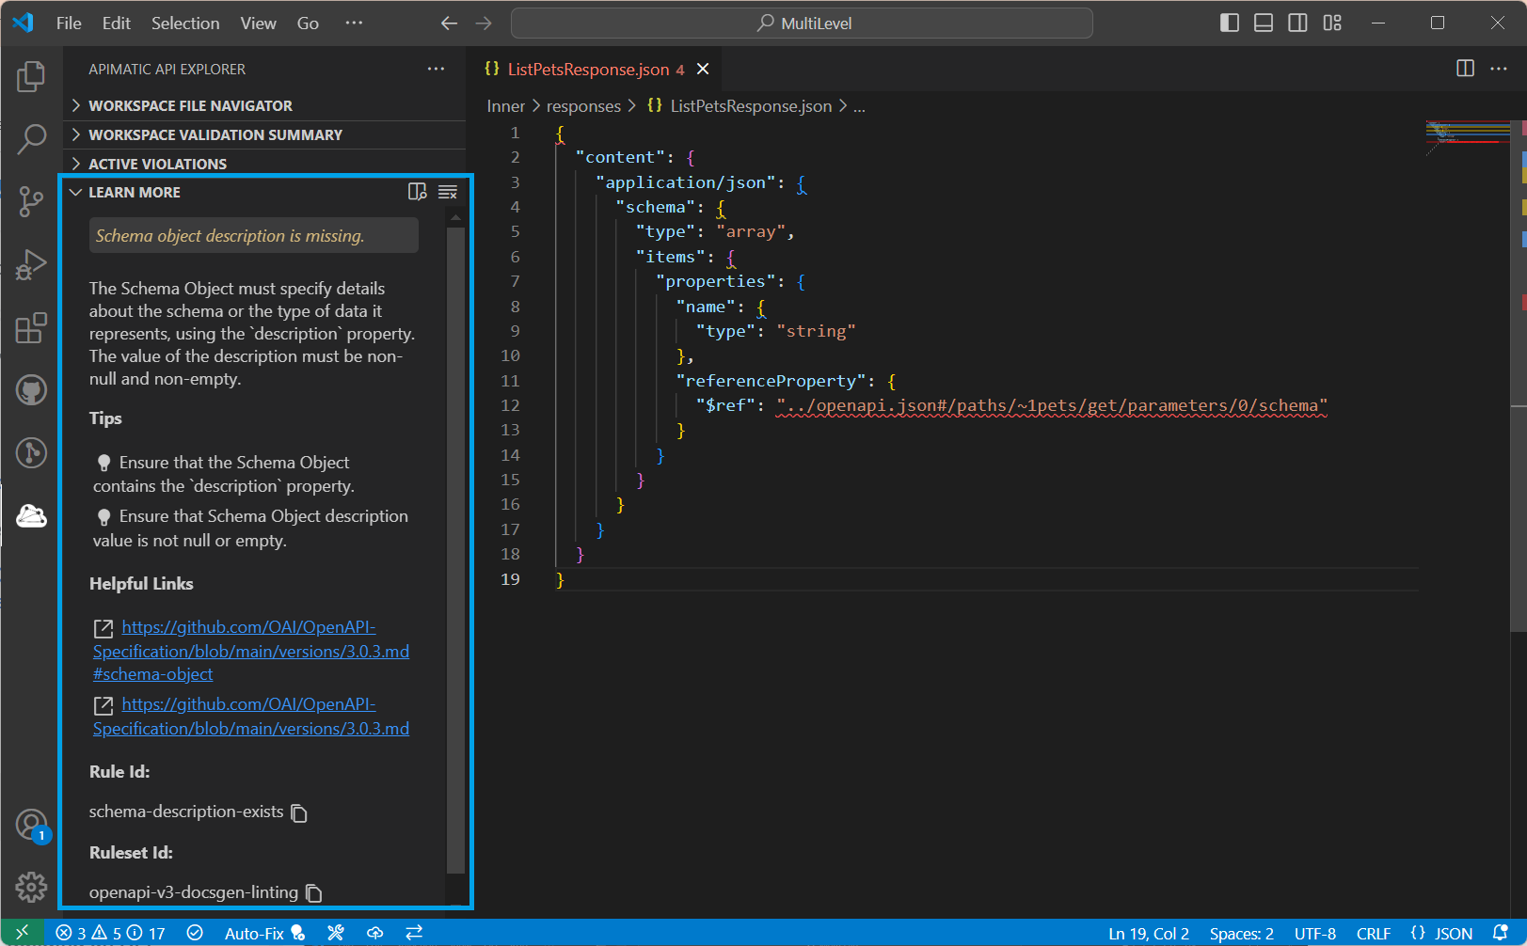
Task: Copy the openapi-v3-docsgen-linting ruleset id
Action: (314, 893)
